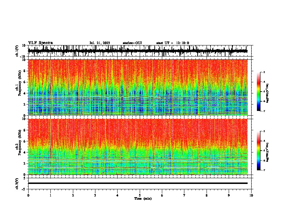Click the 8 minute tick label on time axis

pos(207,195)
